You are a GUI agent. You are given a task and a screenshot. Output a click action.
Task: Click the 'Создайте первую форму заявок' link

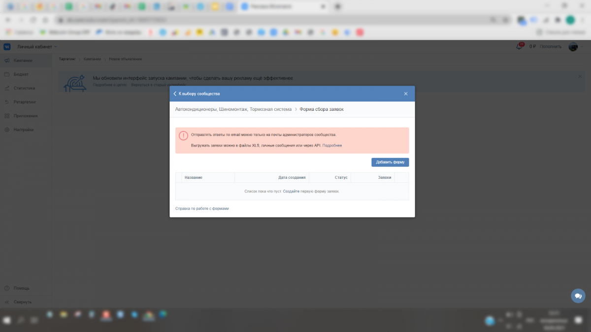tap(311, 191)
